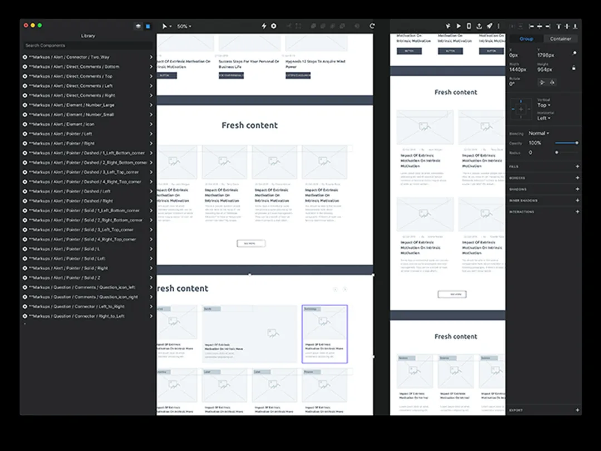Toggle top constraint pin in constraints box
Screen dimensions: 601x451
click(520, 102)
